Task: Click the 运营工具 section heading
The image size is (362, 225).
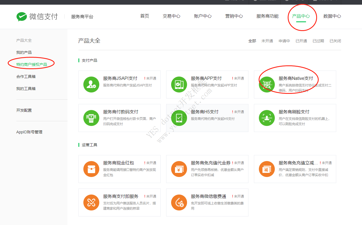Action: 89,145
